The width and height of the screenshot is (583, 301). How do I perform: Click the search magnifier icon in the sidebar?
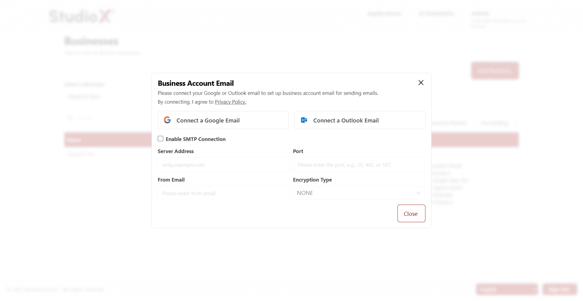click(70, 118)
